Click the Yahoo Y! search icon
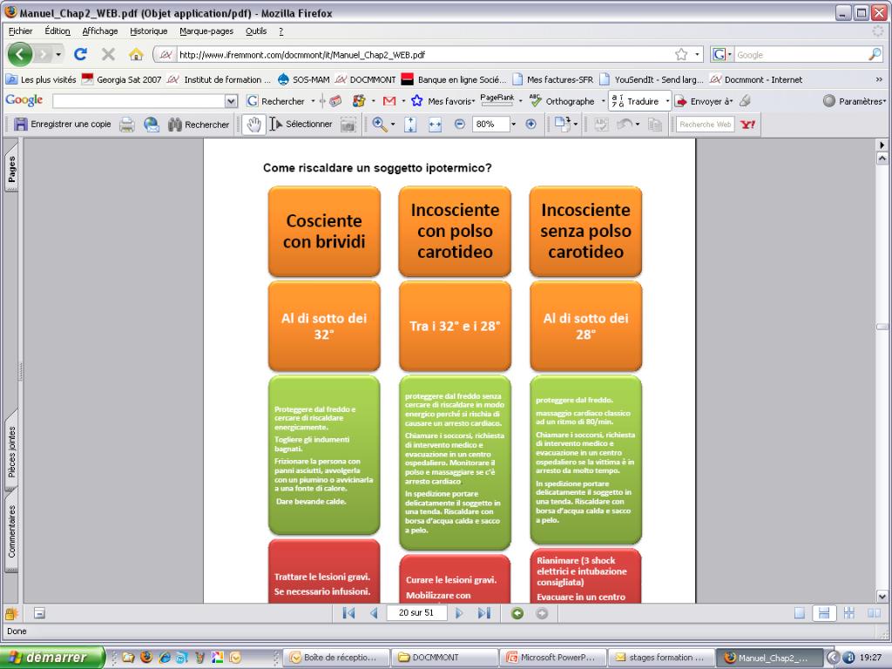Image resolution: width=892 pixels, height=669 pixels. pyautogui.click(x=748, y=124)
